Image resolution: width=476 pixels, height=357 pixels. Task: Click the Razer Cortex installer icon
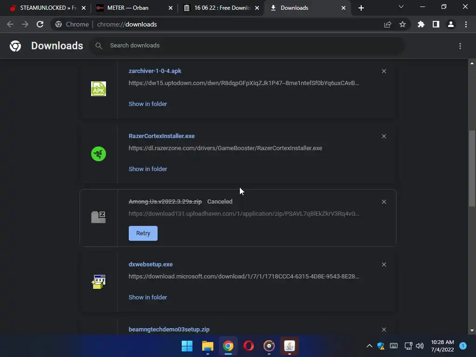tap(99, 154)
